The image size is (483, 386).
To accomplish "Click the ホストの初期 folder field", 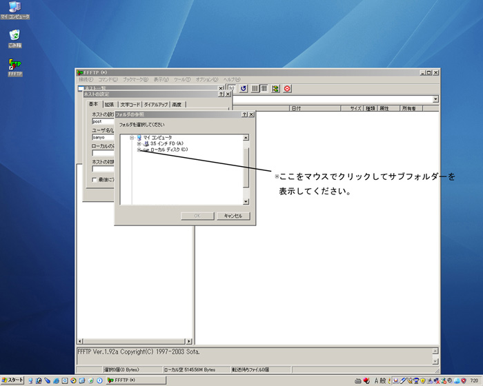I will (103, 169).
